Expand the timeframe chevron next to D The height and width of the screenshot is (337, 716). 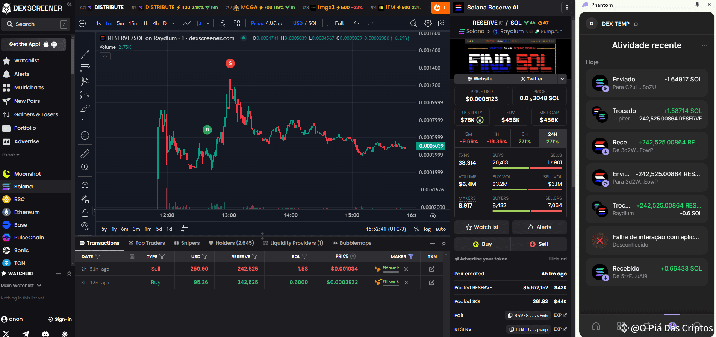[173, 23]
